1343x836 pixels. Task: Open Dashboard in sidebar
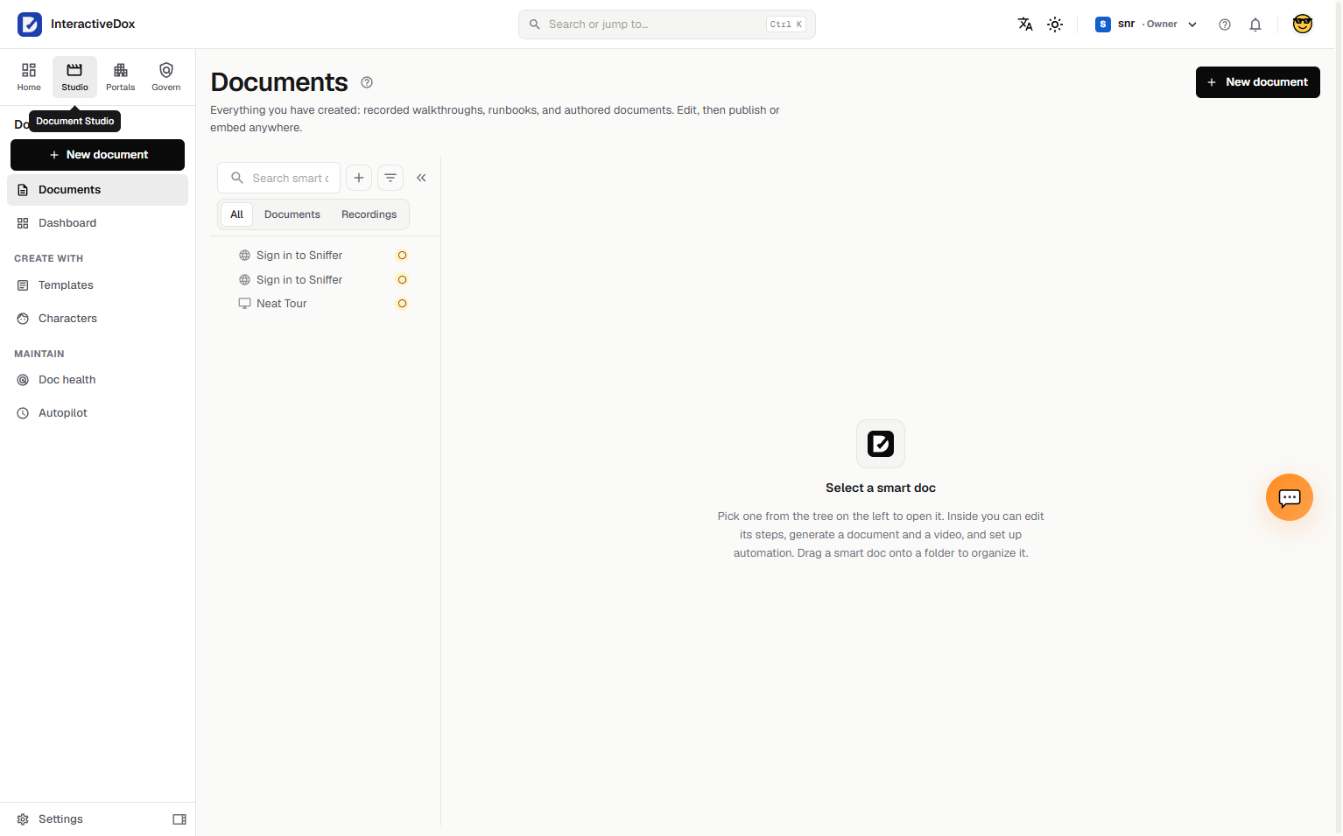(x=97, y=223)
